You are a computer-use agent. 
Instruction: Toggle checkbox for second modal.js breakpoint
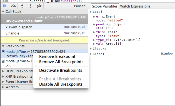pos(3,61)
